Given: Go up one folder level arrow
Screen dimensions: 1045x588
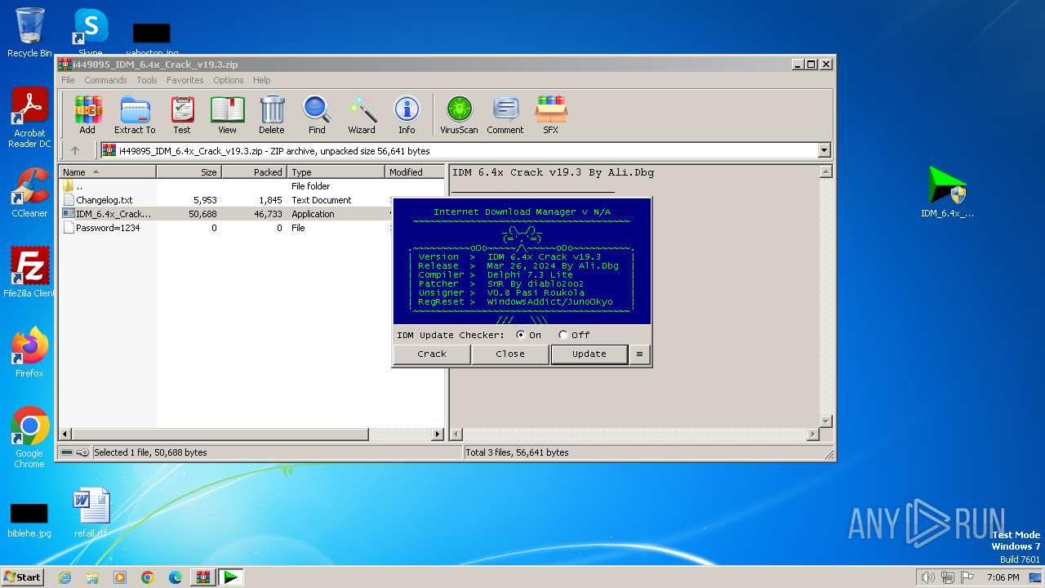Looking at the screenshot, I should [x=75, y=150].
